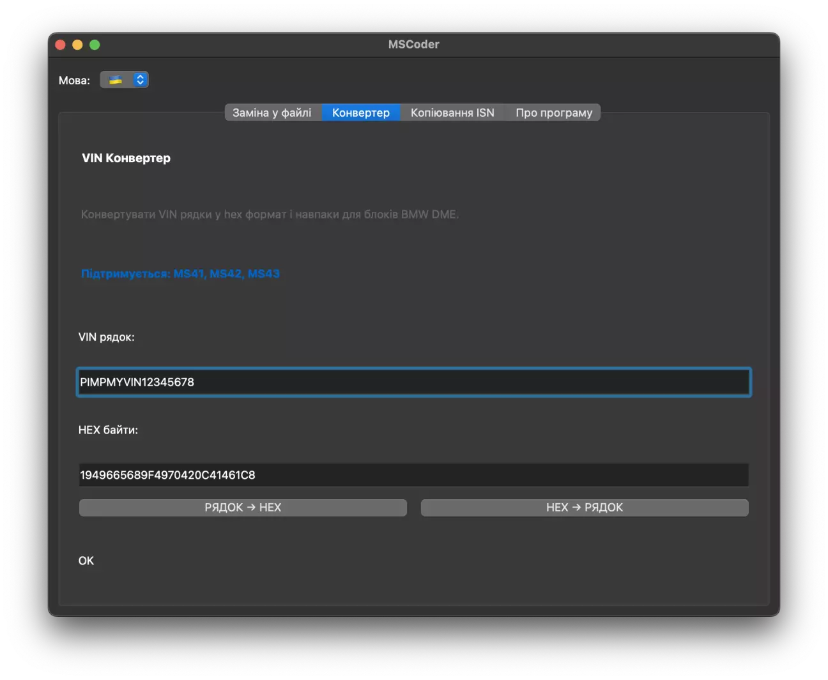
Task: Click the blue Підтримується MS41, MS42, MS43 text
Action: (x=180, y=274)
